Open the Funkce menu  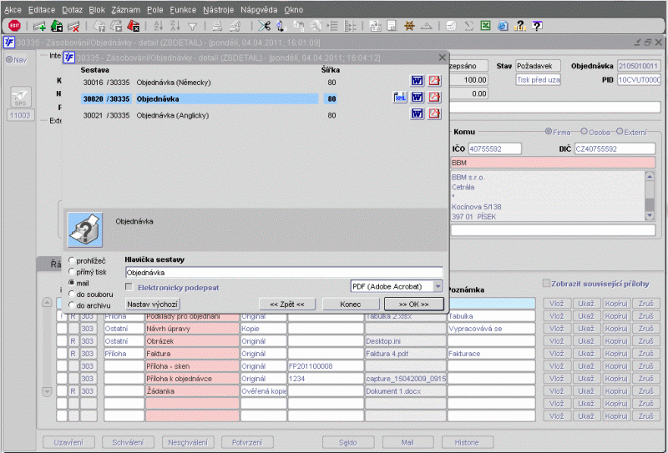click(183, 9)
